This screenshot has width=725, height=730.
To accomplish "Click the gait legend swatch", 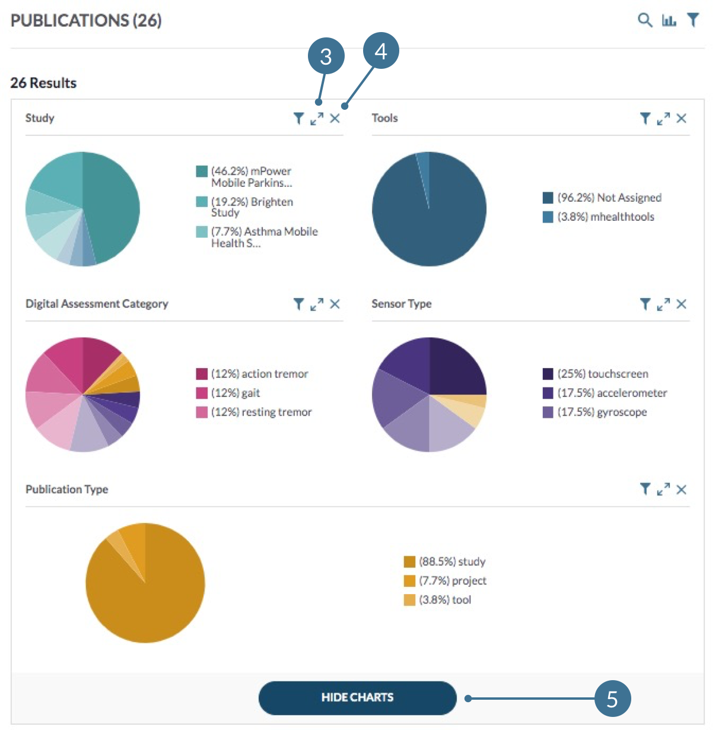I will point(202,393).
